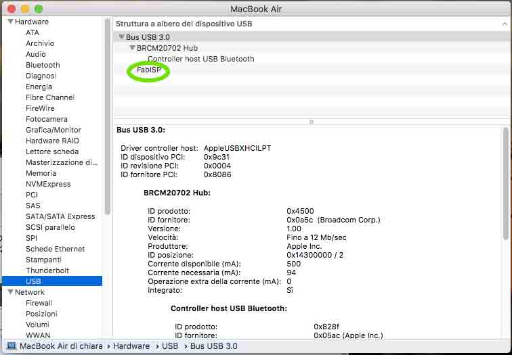The image size is (512, 355).
Task: Select NVMExpress in the sidebar
Action: click(48, 184)
